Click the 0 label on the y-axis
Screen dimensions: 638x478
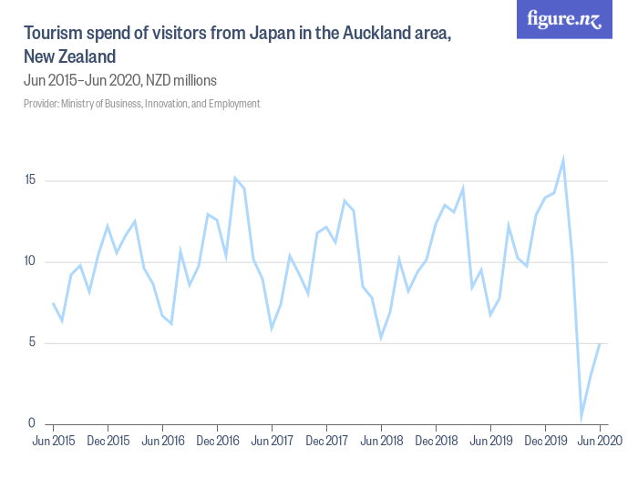32,424
